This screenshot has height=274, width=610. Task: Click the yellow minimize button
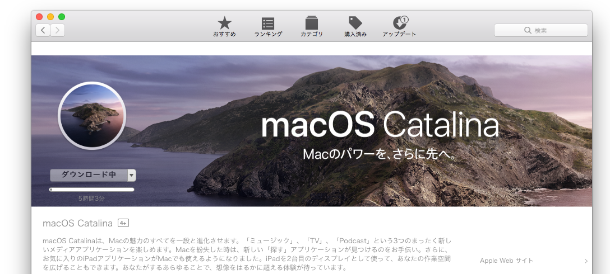50,17
